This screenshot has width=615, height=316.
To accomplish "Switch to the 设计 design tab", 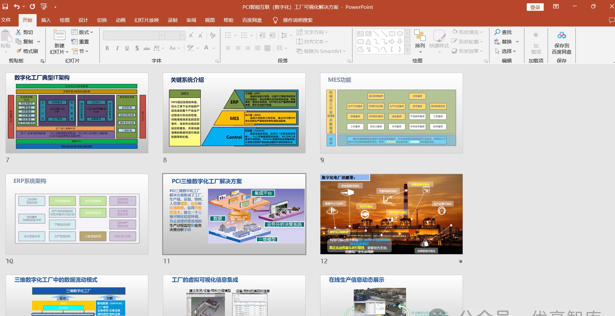I will (x=83, y=20).
